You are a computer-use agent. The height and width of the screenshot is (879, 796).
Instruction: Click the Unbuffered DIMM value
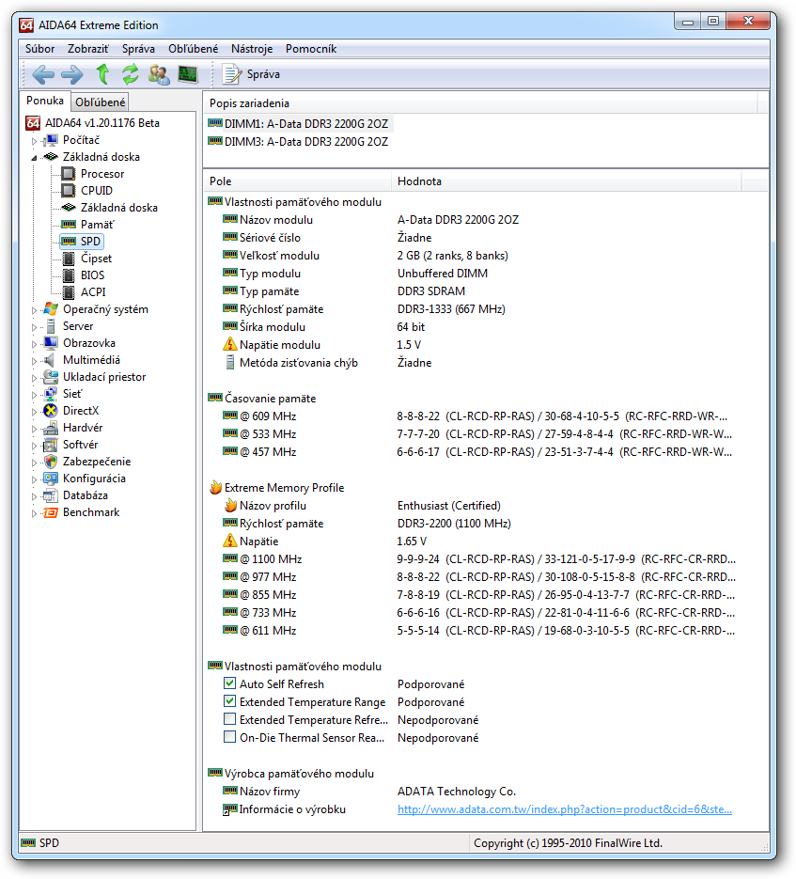coord(443,273)
